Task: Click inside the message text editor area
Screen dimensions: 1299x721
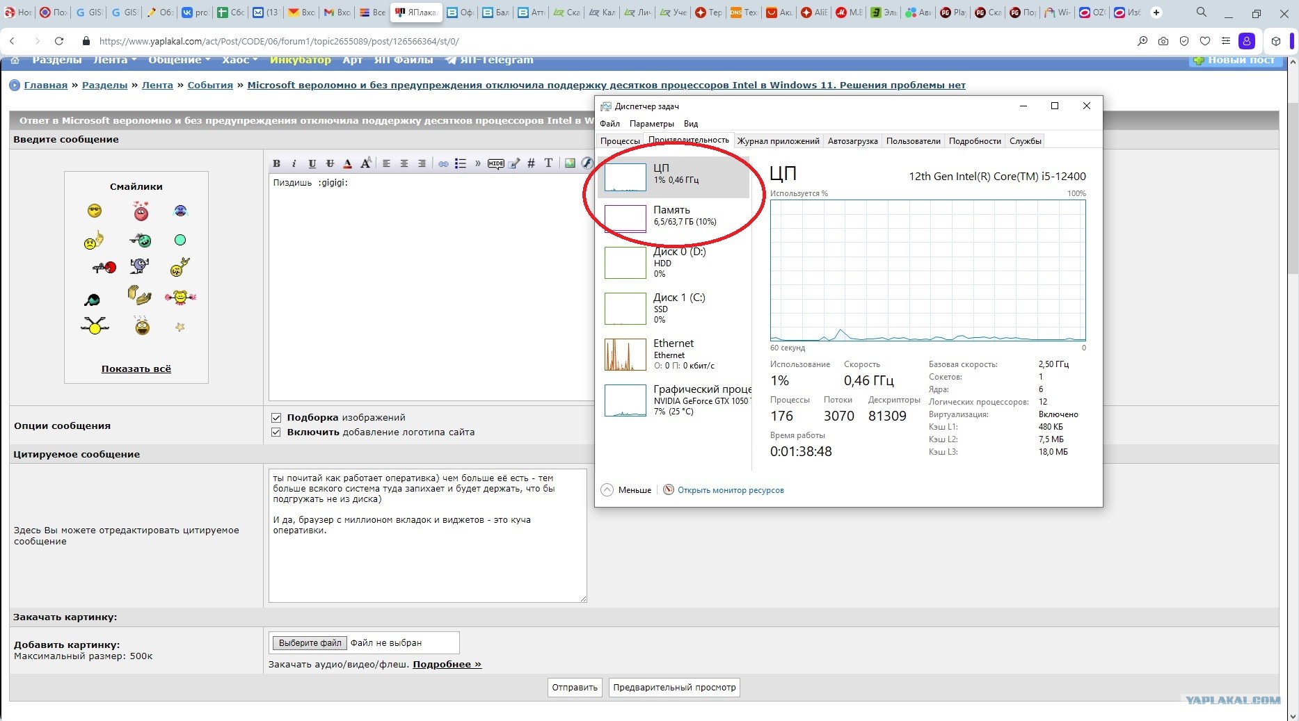Action: point(431,287)
